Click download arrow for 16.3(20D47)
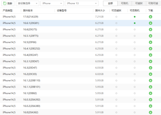This screenshot has width=161, height=115. click(150, 68)
